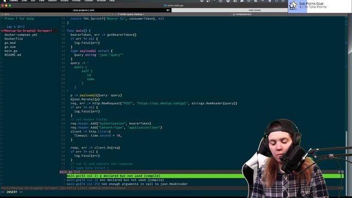This screenshot has height=198, width=352.
Task: Open the Help menu in menu bar
Action: click(x=112, y=1)
